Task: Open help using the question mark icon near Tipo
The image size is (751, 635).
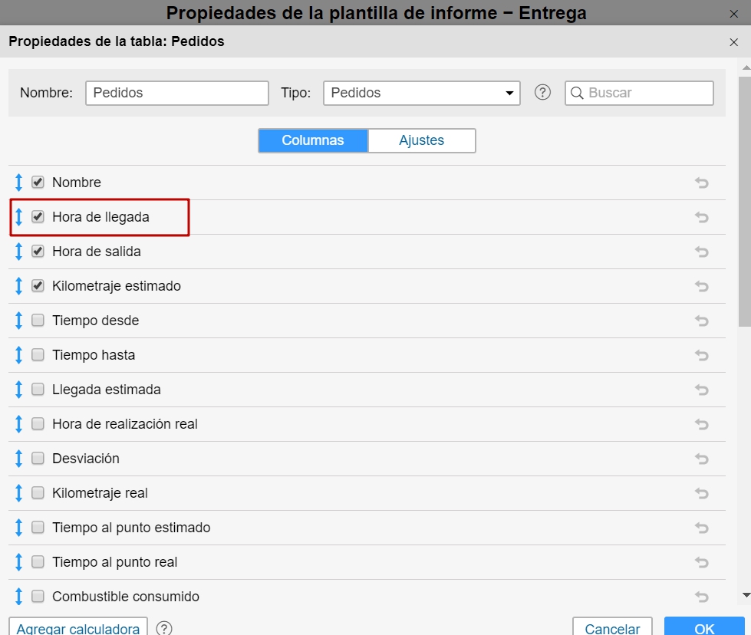Action: coord(542,92)
